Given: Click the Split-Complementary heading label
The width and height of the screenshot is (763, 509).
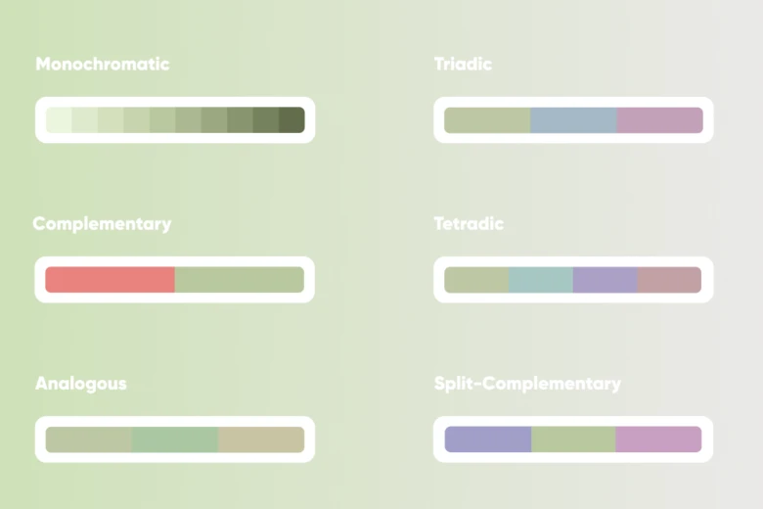Looking at the screenshot, I should point(527,384).
